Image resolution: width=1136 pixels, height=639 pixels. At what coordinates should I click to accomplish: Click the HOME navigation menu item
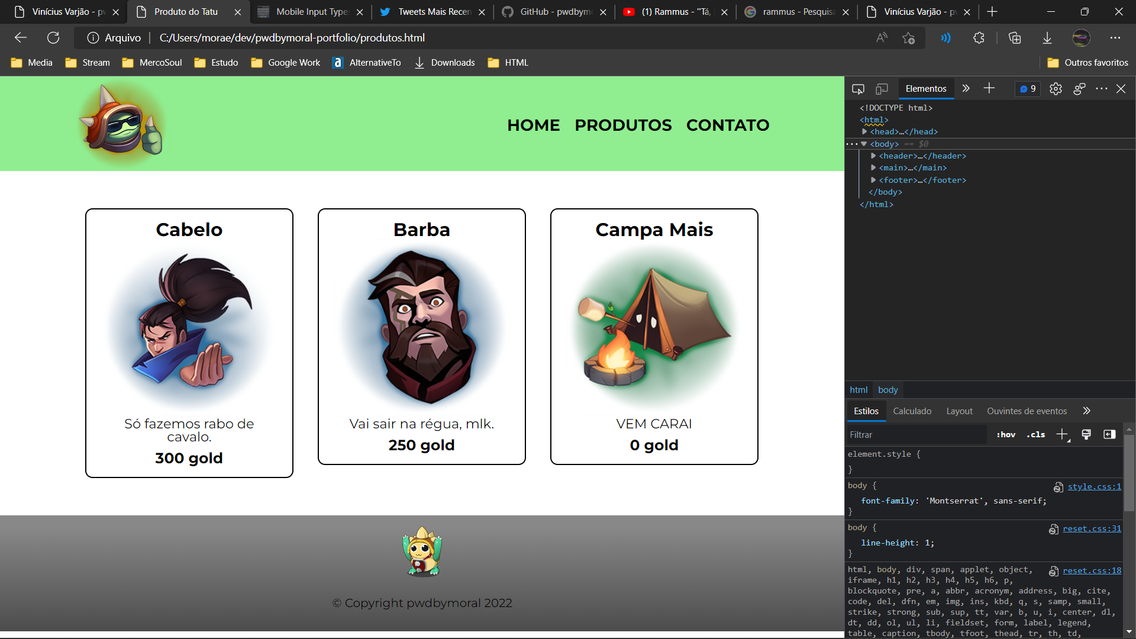click(x=533, y=125)
